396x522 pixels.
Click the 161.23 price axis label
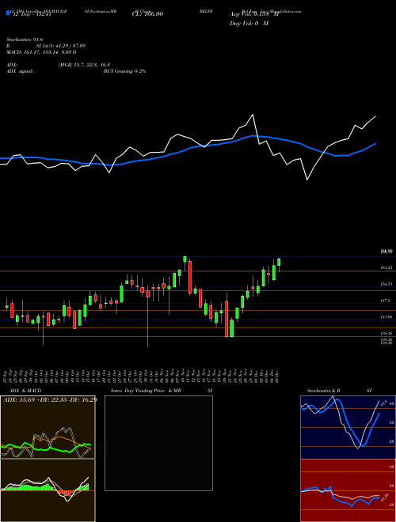pos(386,267)
